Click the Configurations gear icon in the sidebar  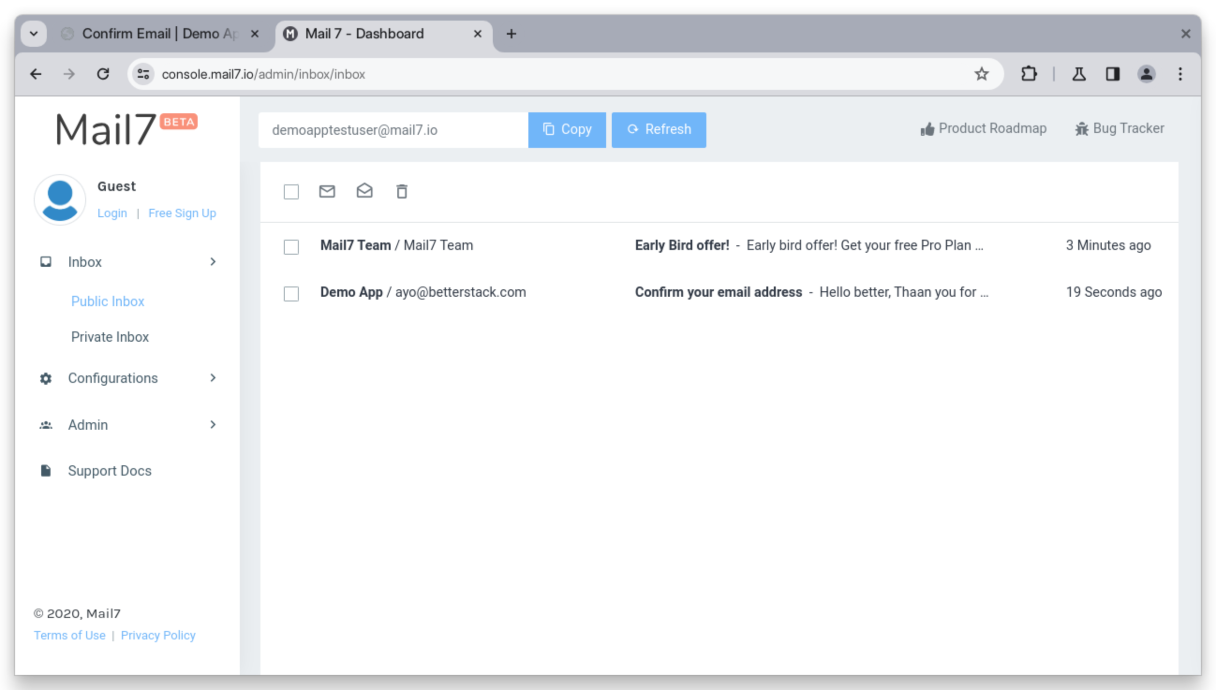click(45, 378)
